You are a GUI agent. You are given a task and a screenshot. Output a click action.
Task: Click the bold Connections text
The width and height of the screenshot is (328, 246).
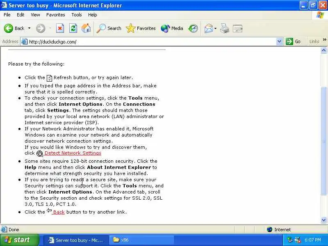(139, 104)
